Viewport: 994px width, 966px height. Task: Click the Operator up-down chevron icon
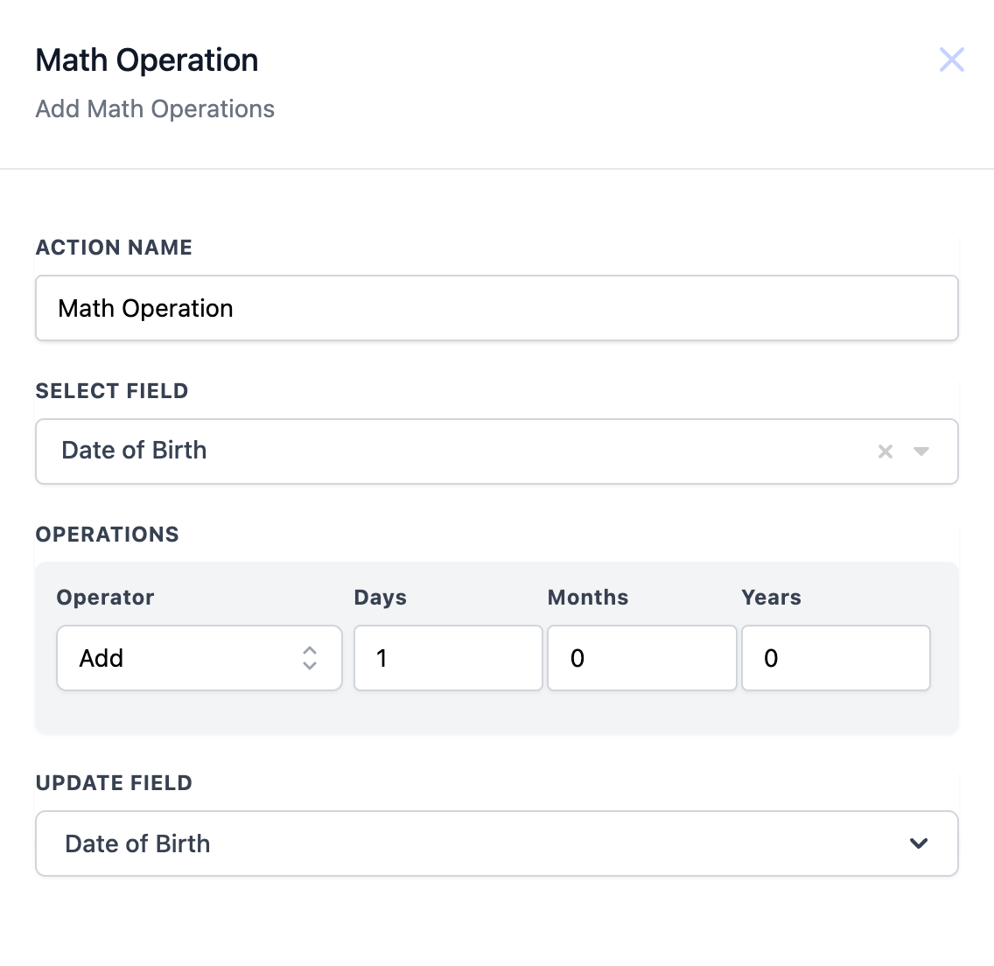pyautogui.click(x=310, y=658)
